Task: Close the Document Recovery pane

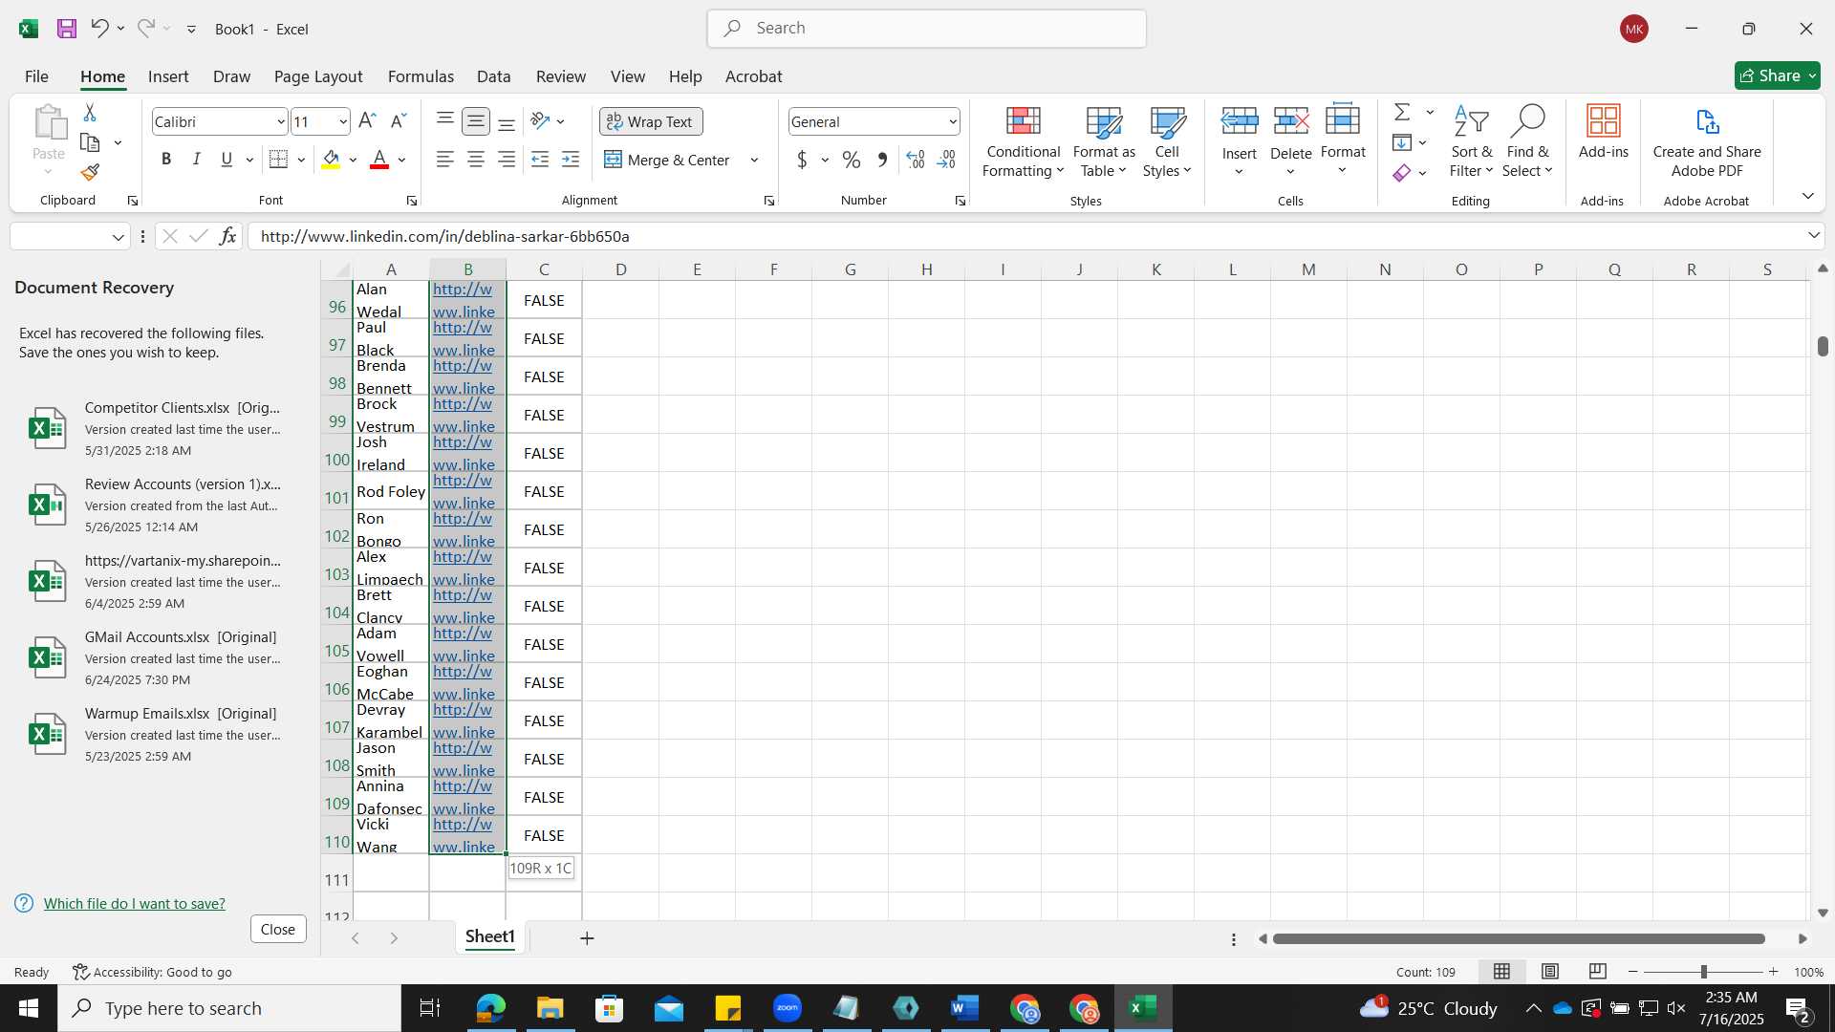Action: (x=278, y=930)
